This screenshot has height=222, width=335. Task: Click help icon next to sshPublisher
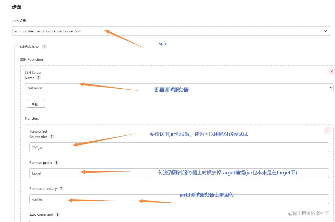44,46
